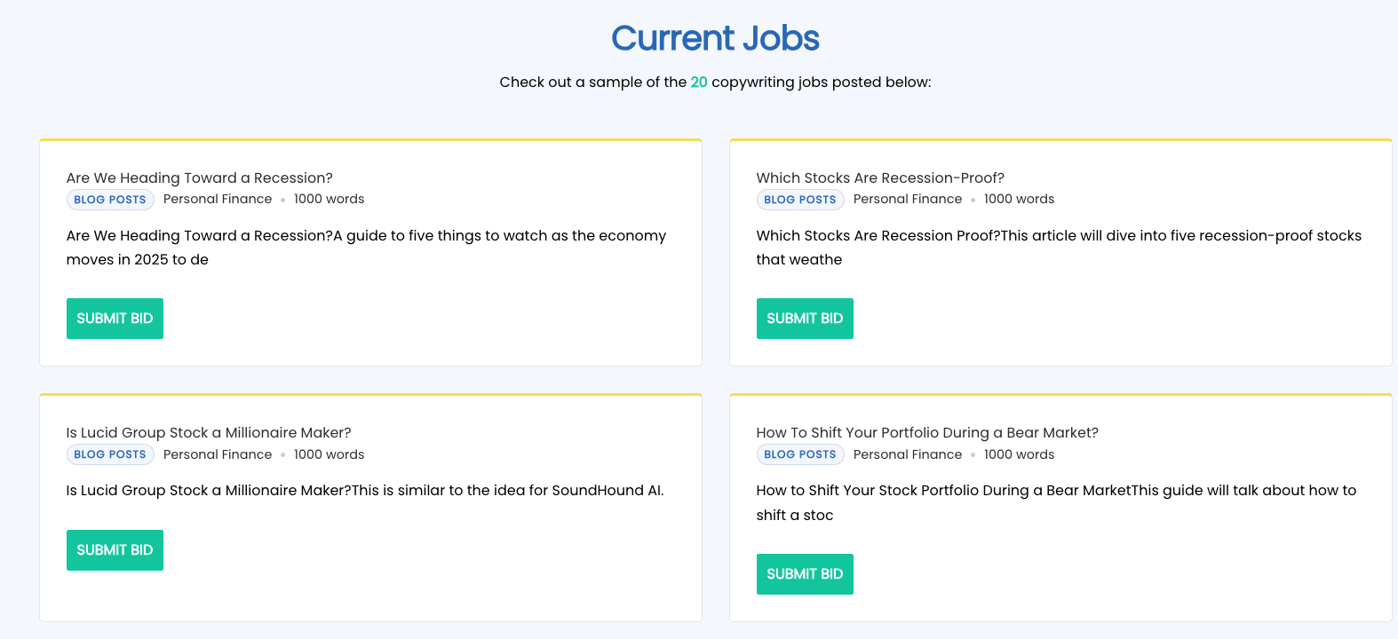Click the description text of Bear Market job

[x=1055, y=501]
